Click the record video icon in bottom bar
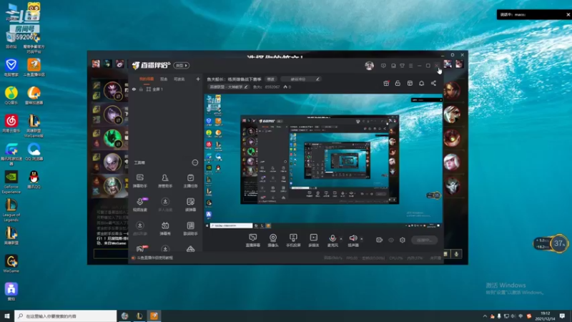Viewport: 572px width, 322px height. pyautogui.click(x=380, y=240)
